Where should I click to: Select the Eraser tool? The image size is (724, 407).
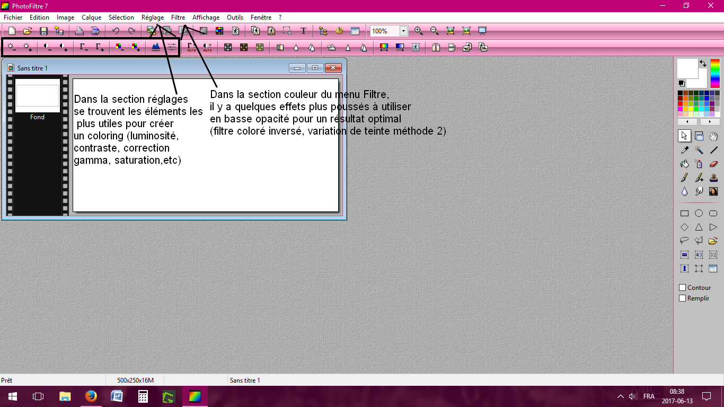click(713, 164)
